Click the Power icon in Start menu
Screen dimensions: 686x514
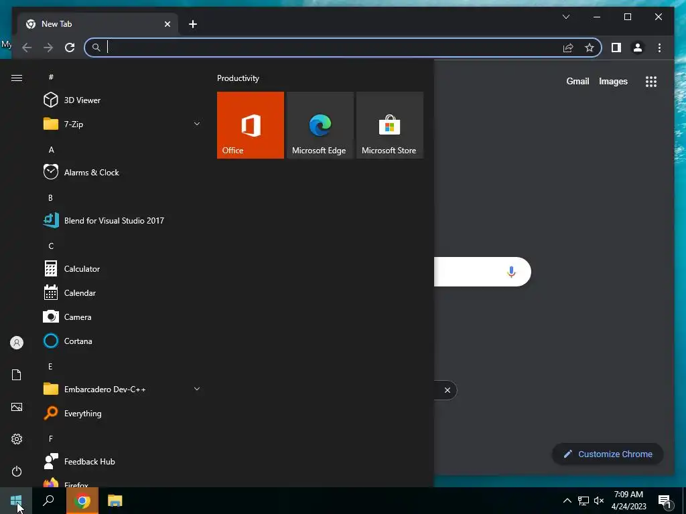coord(17,471)
